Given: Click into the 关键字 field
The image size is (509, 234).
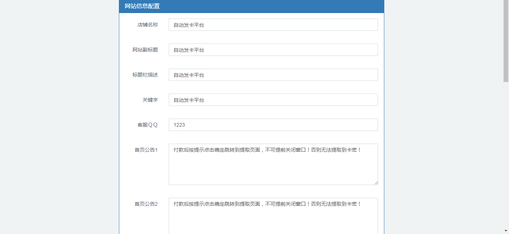Looking at the screenshot, I should [x=273, y=100].
